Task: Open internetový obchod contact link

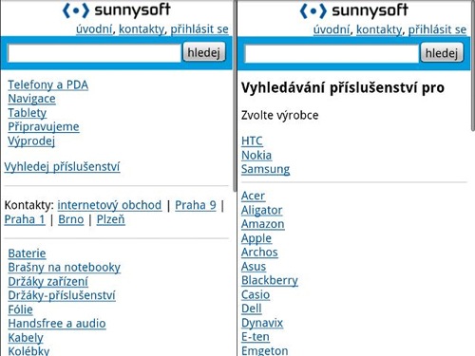Action: [109, 205]
